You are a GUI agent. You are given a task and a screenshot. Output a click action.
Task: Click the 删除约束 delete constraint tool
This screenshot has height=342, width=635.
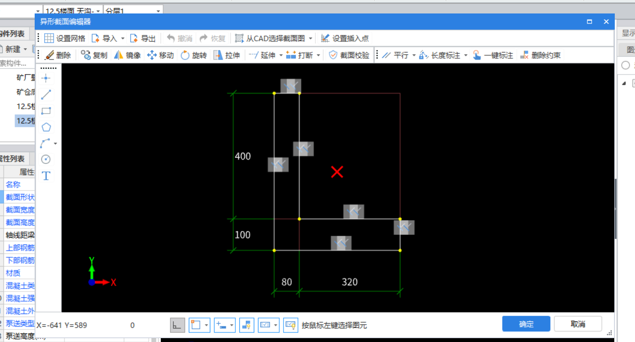click(x=541, y=55)
